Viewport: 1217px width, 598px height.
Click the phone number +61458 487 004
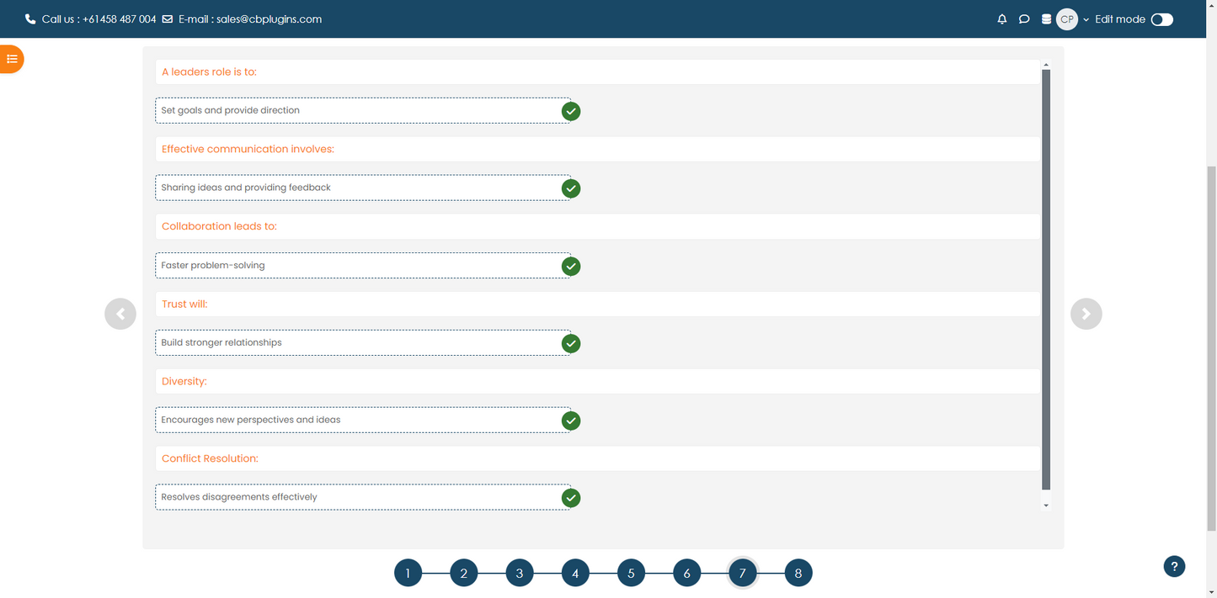pyautogui.click(x=119, y=19)
